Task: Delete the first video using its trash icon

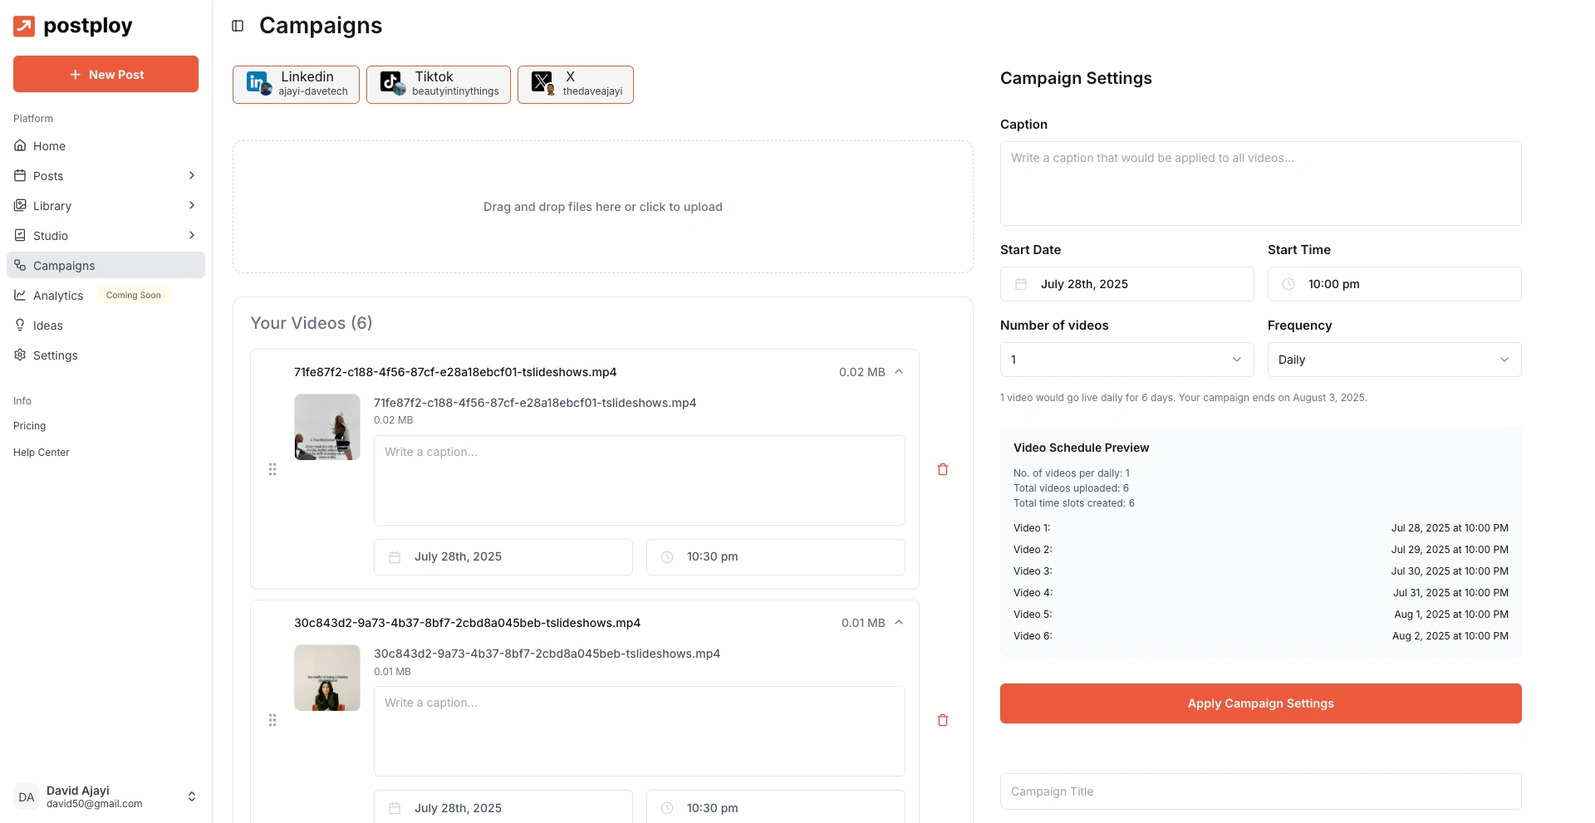Action: (942, 469)
